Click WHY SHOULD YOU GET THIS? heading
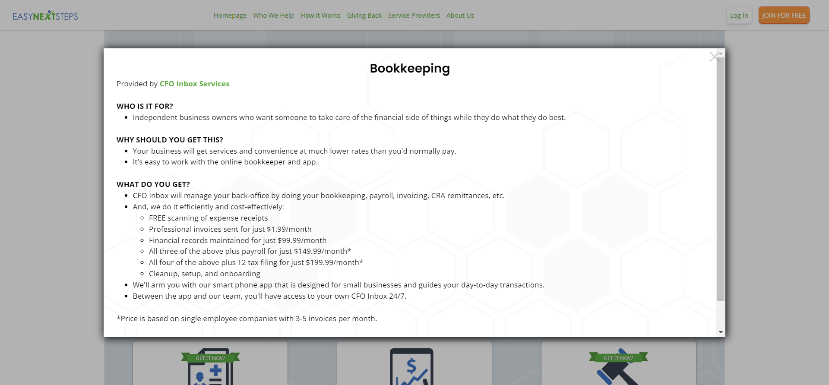This screenshot has height=385, width=829. [170, 140]
